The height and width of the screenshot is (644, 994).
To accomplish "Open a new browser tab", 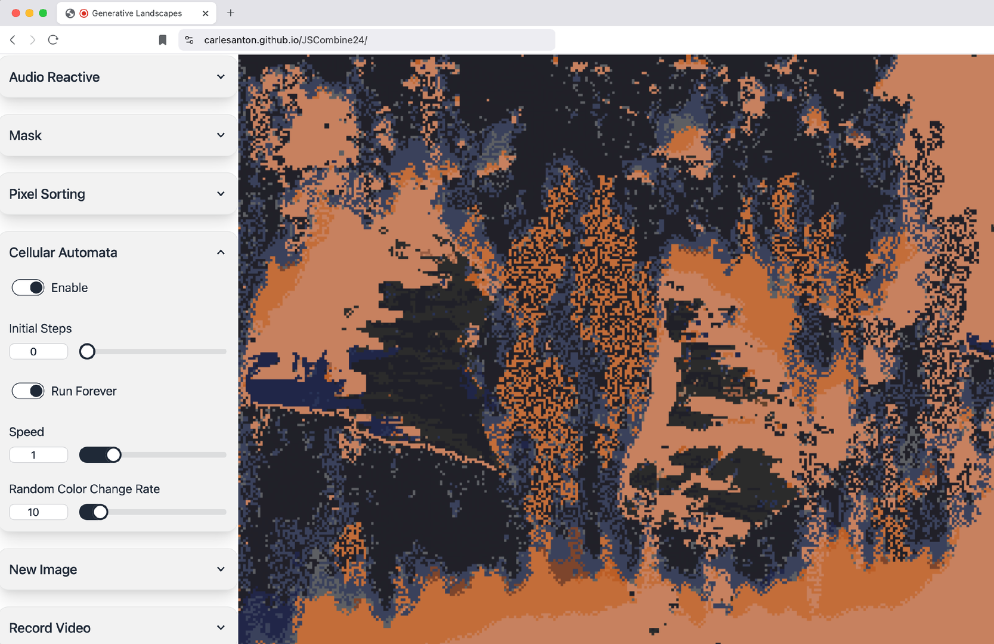I will click(x=231, y=13).
